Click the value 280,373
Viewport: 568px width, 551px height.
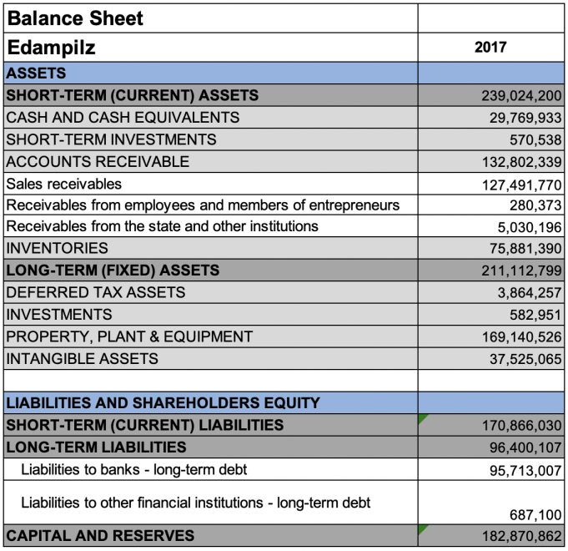(x=535, y=205)
